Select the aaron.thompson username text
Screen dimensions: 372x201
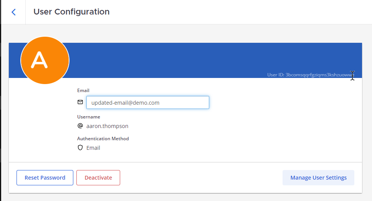(x=107, y=126)
